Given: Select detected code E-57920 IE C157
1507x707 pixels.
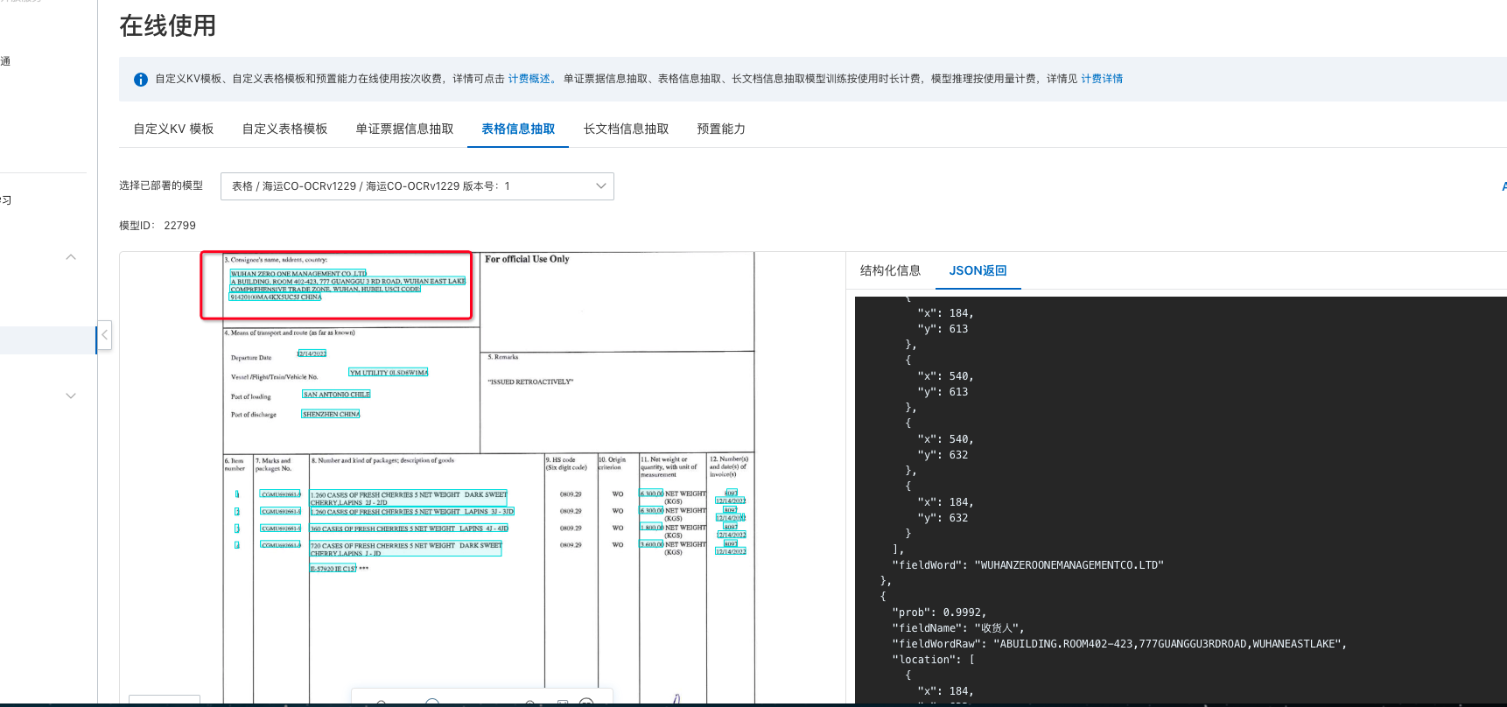Looking at the screenshot, I should click(x=333, y=569).
